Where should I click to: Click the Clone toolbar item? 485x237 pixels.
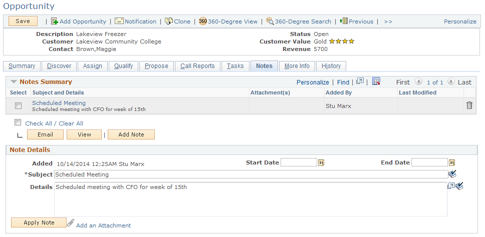pos(177,21)
